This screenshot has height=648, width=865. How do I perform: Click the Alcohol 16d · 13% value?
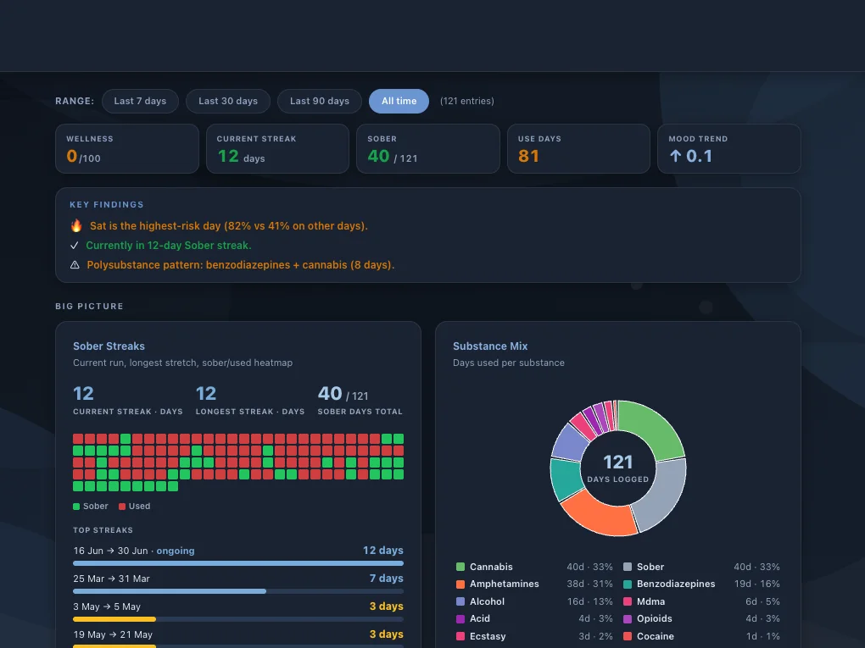tap(589, 601)
